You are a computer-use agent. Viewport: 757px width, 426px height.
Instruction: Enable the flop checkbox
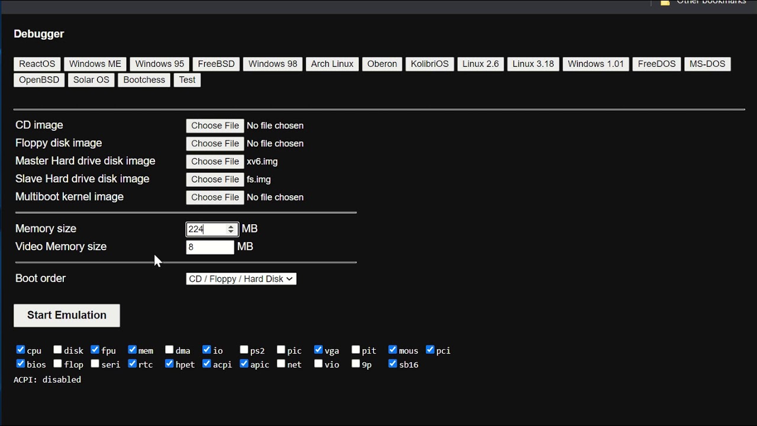coord(57,364)
